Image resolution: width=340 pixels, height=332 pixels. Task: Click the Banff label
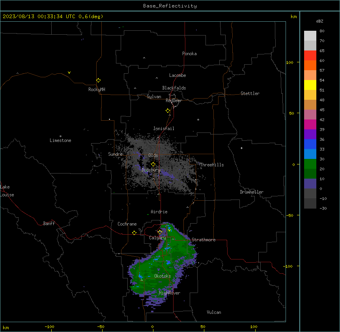point(49,224)
